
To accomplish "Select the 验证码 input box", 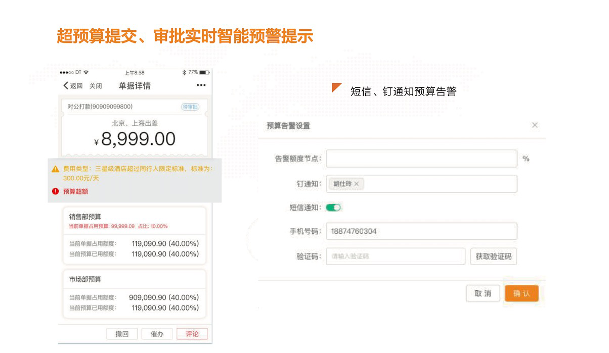I will coord(396,256).
